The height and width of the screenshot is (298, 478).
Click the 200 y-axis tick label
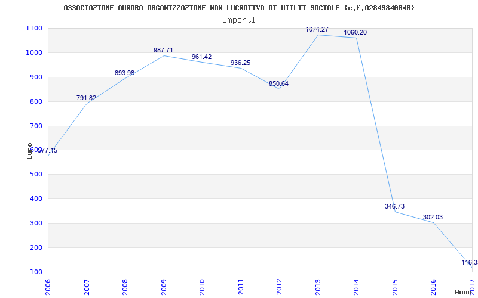click(x=38, y=247)
